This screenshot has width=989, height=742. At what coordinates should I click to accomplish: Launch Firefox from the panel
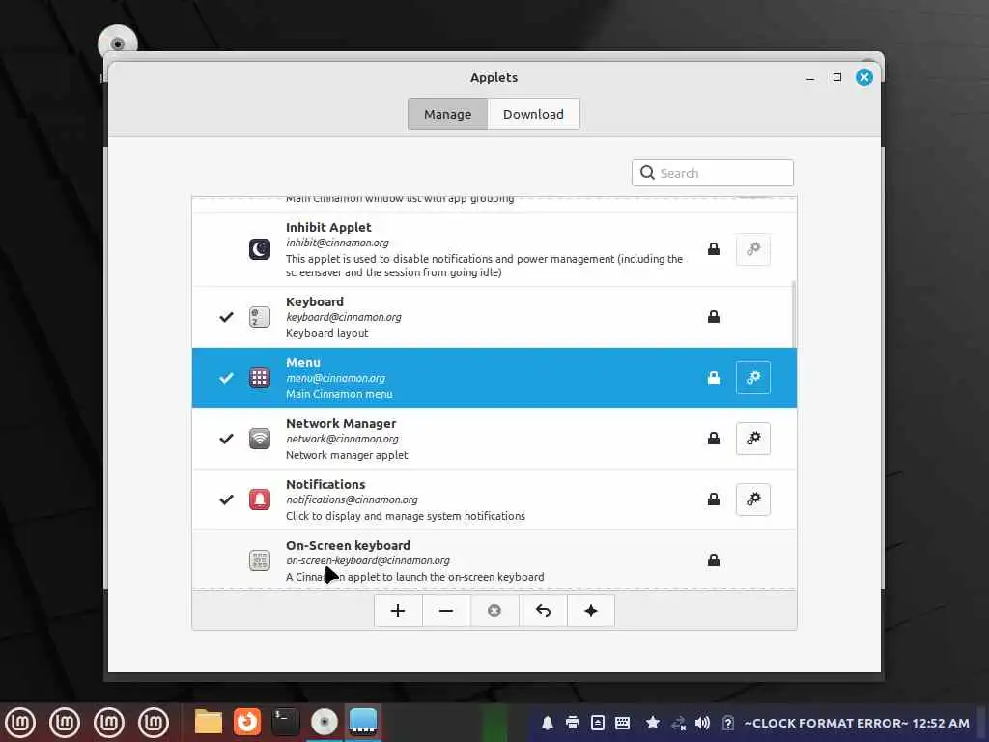click(x=247, y=722)
